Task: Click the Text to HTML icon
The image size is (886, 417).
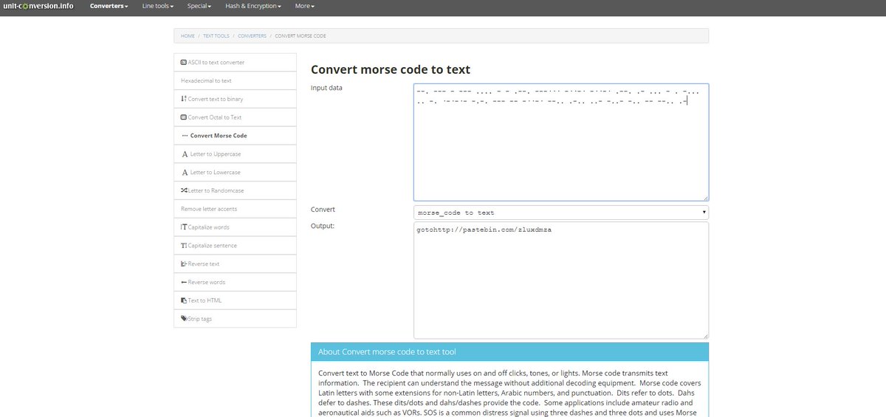Action: (184, 300)
